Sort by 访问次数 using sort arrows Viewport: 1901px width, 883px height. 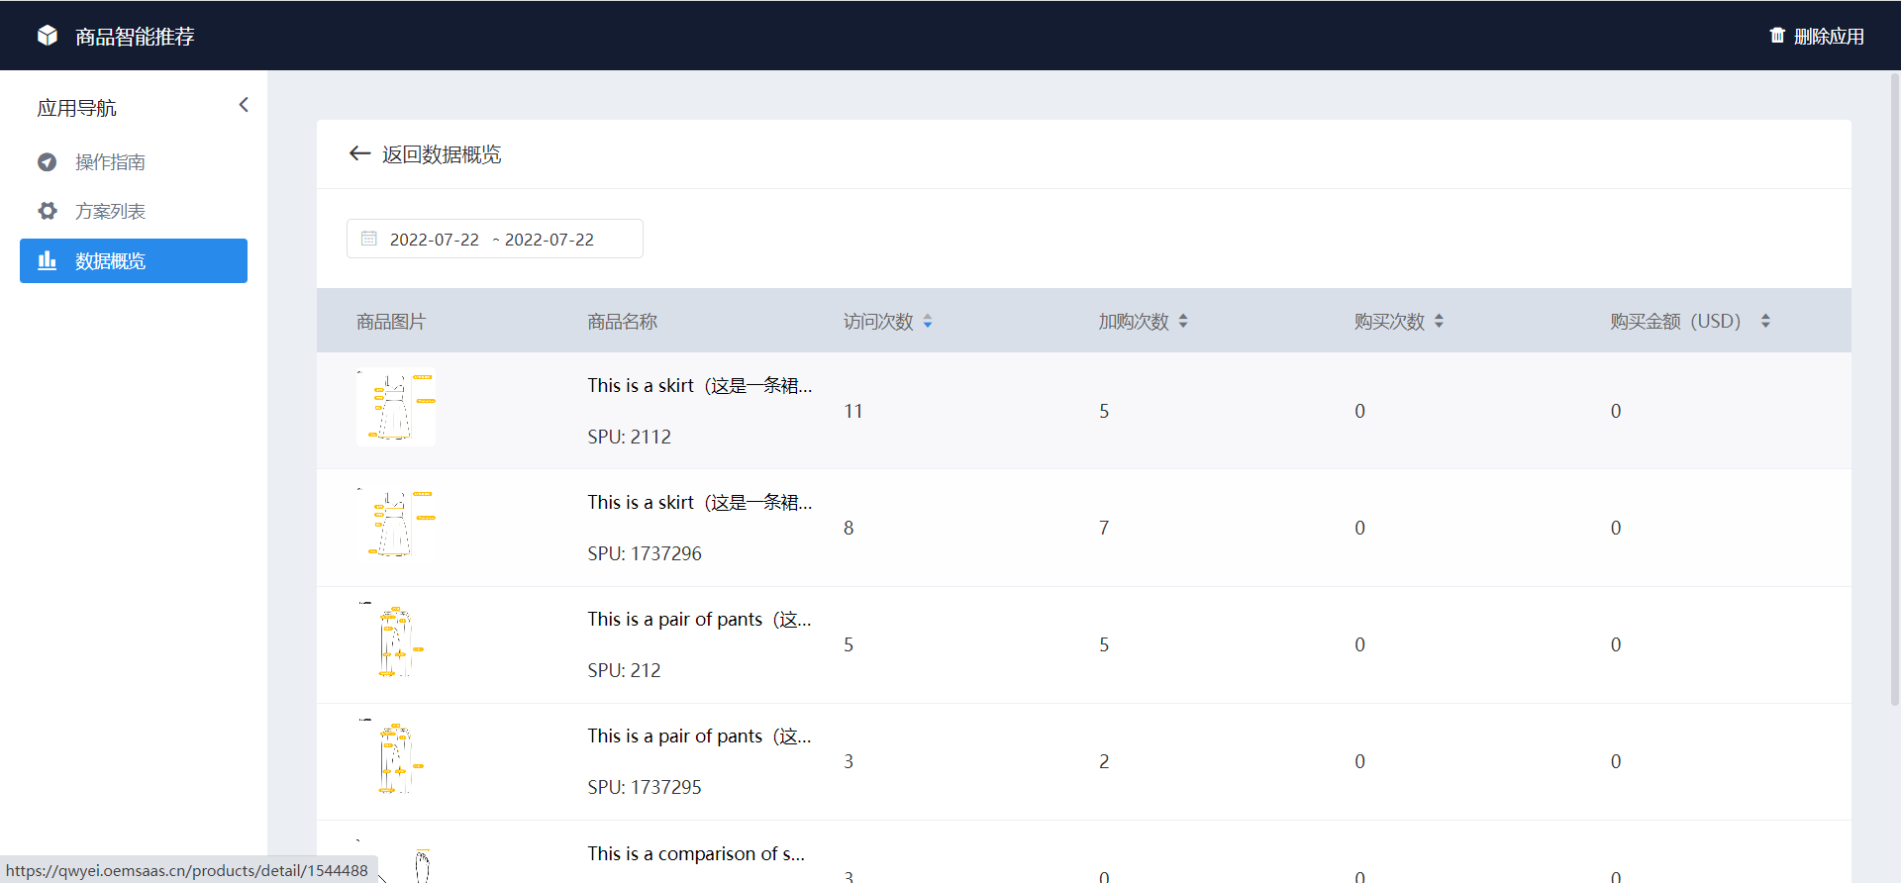(x=928, y=321)
